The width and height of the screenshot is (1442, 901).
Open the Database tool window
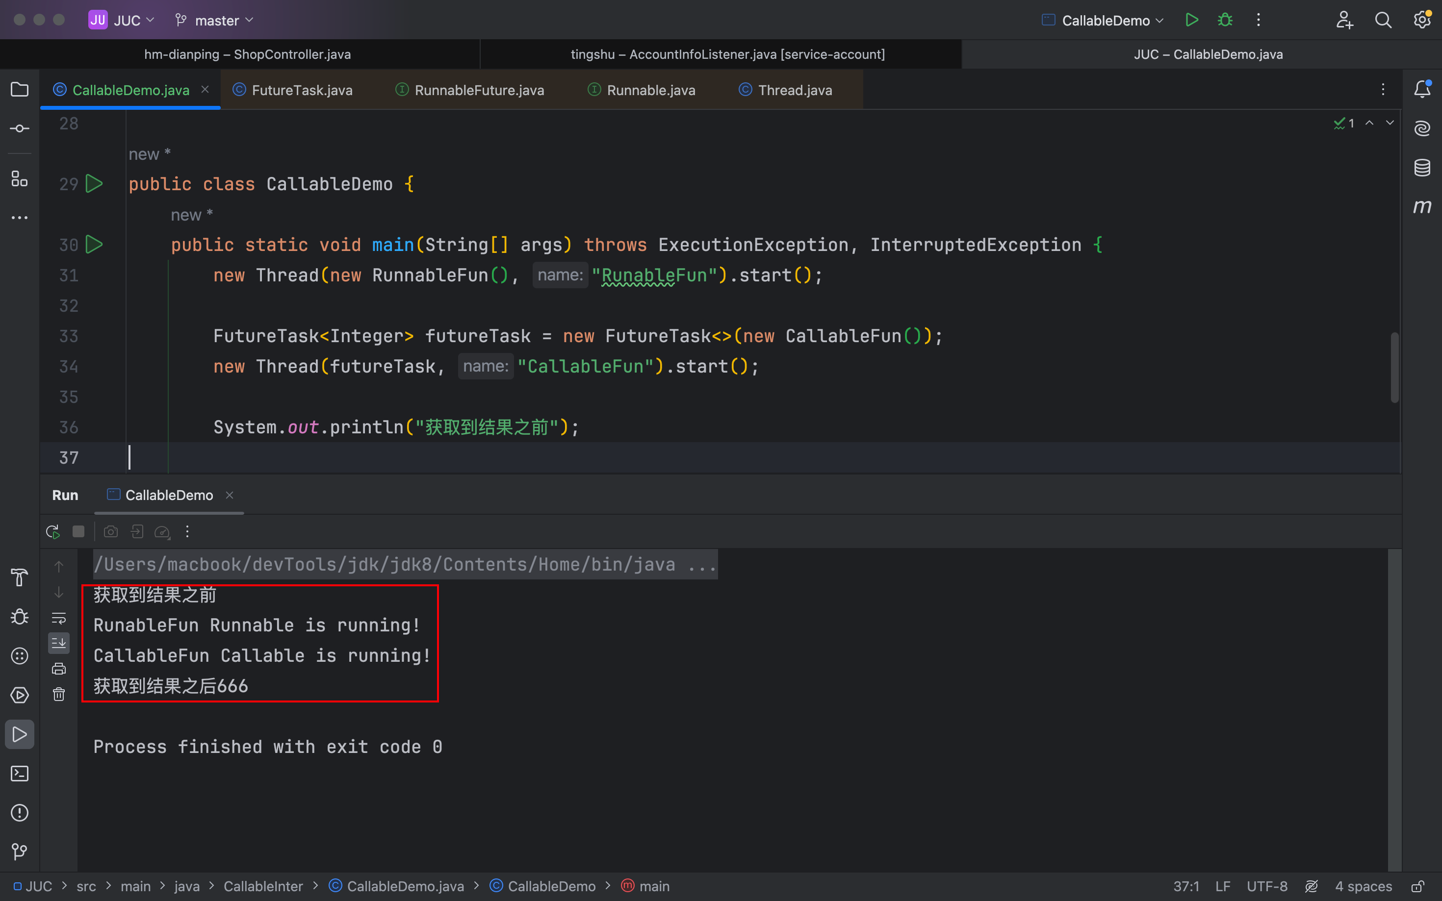pos(1422,168)
